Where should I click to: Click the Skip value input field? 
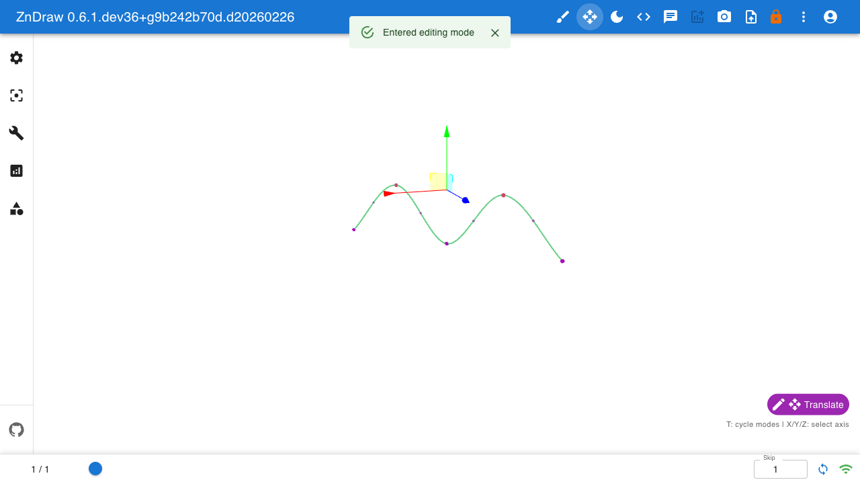coord(781,469)
